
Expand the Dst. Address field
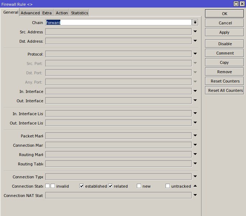(195, 41)
